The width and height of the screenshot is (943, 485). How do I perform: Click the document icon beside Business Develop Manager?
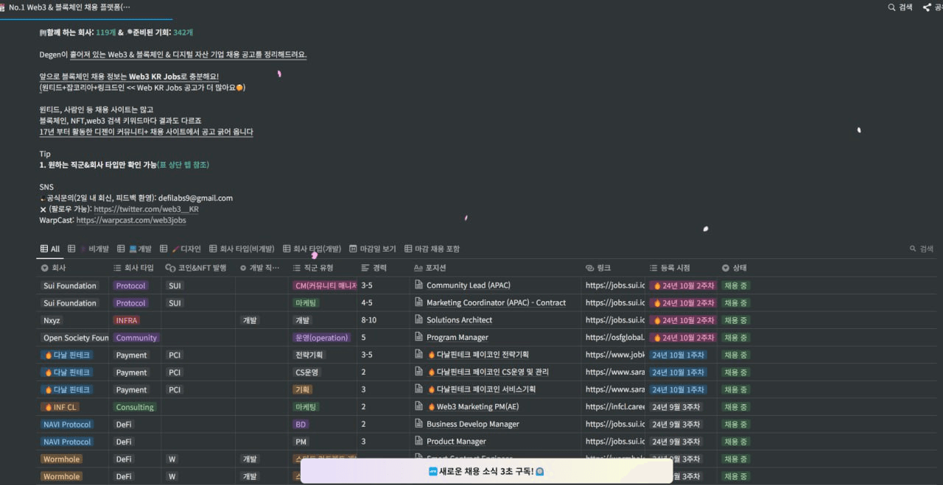418,424
